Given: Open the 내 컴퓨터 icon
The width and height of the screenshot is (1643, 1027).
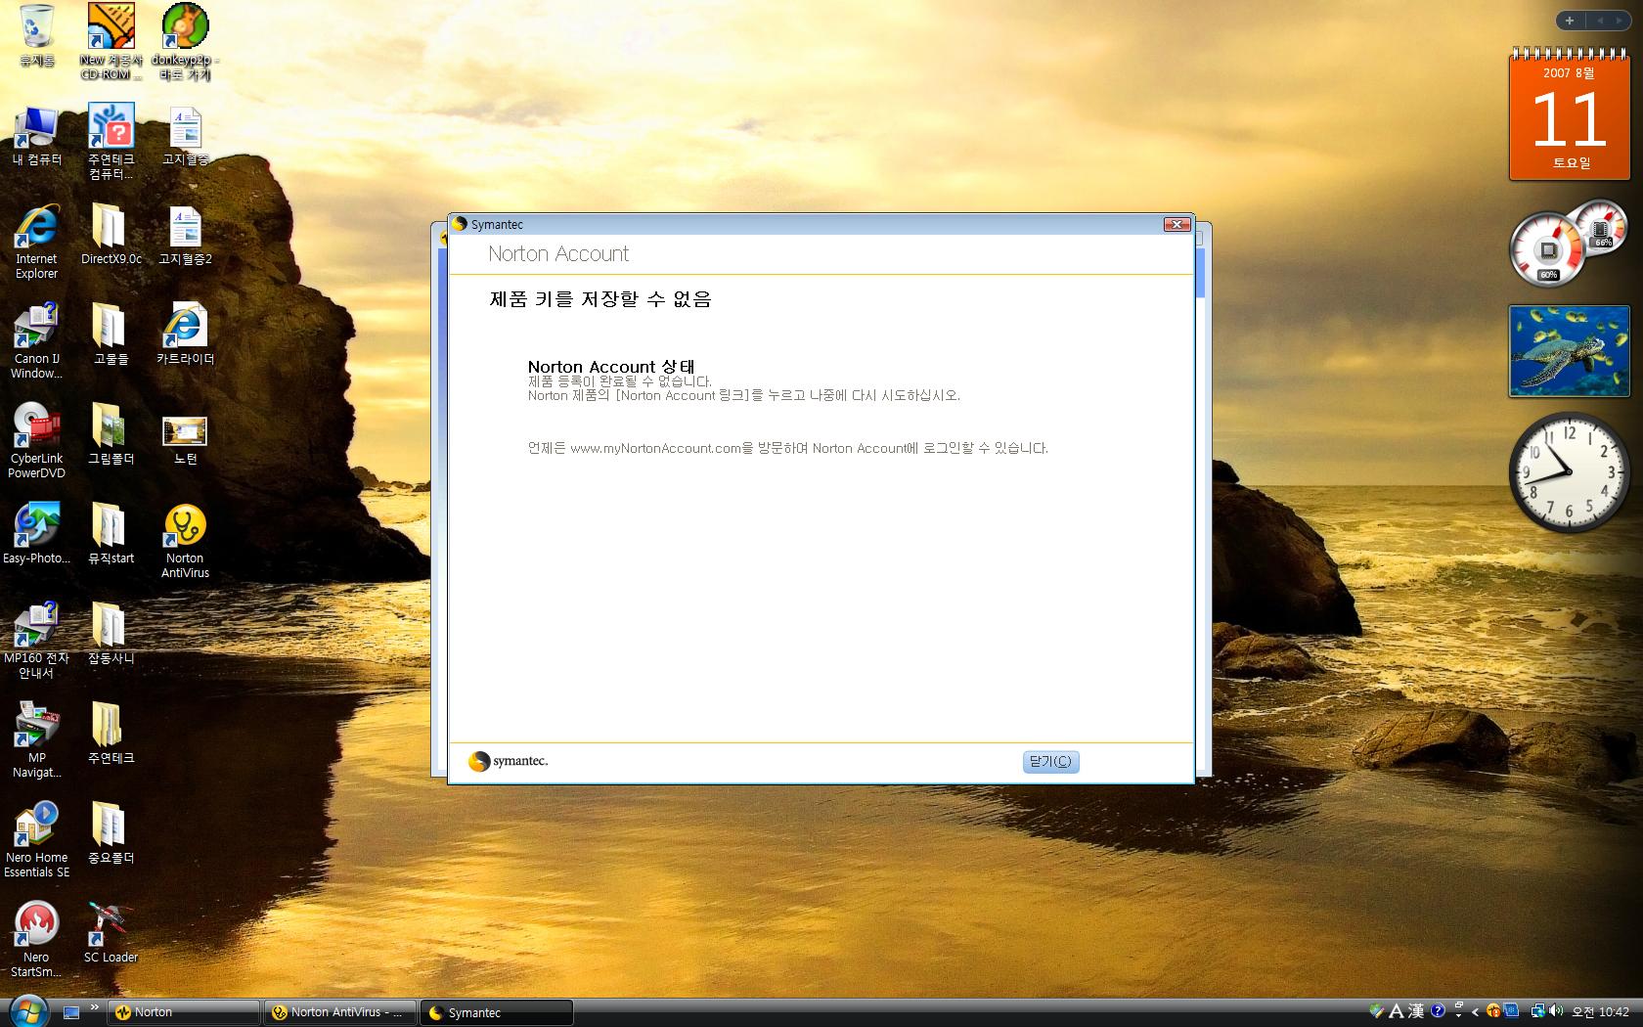Looking at the screenshot, I should click(x=37, y=136).
